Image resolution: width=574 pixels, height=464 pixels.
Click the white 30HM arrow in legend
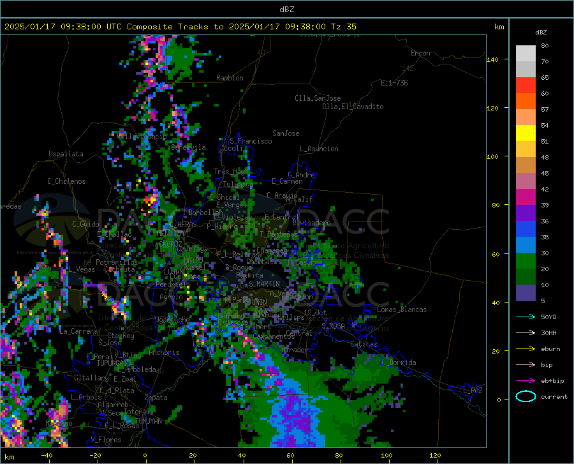coord(526,333)
